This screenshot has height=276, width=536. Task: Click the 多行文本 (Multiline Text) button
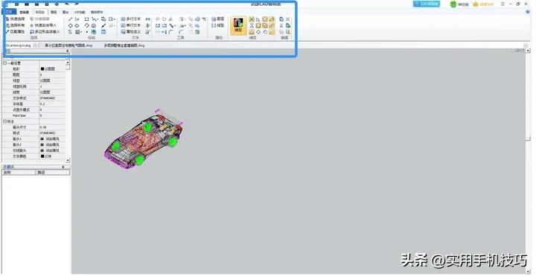pos(131,19)
